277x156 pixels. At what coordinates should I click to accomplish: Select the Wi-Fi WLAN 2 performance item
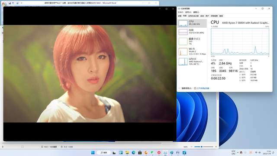192,51
